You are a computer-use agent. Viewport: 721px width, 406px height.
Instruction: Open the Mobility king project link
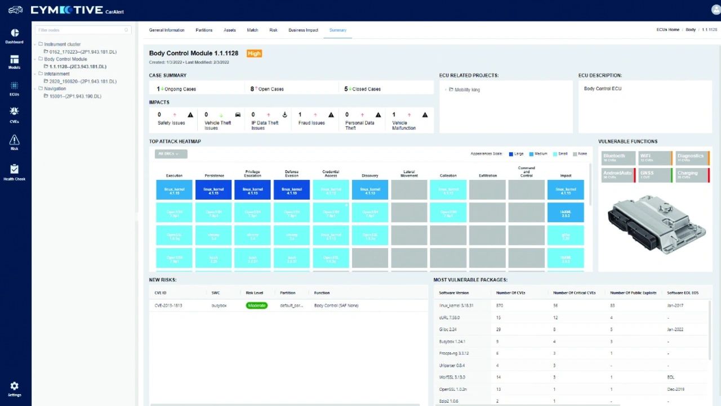(x=467, y=90)
